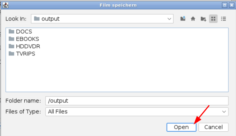This screenshot has height=136, width=236.
Task: Focus the Folder name text field
Action: (137, 101)
